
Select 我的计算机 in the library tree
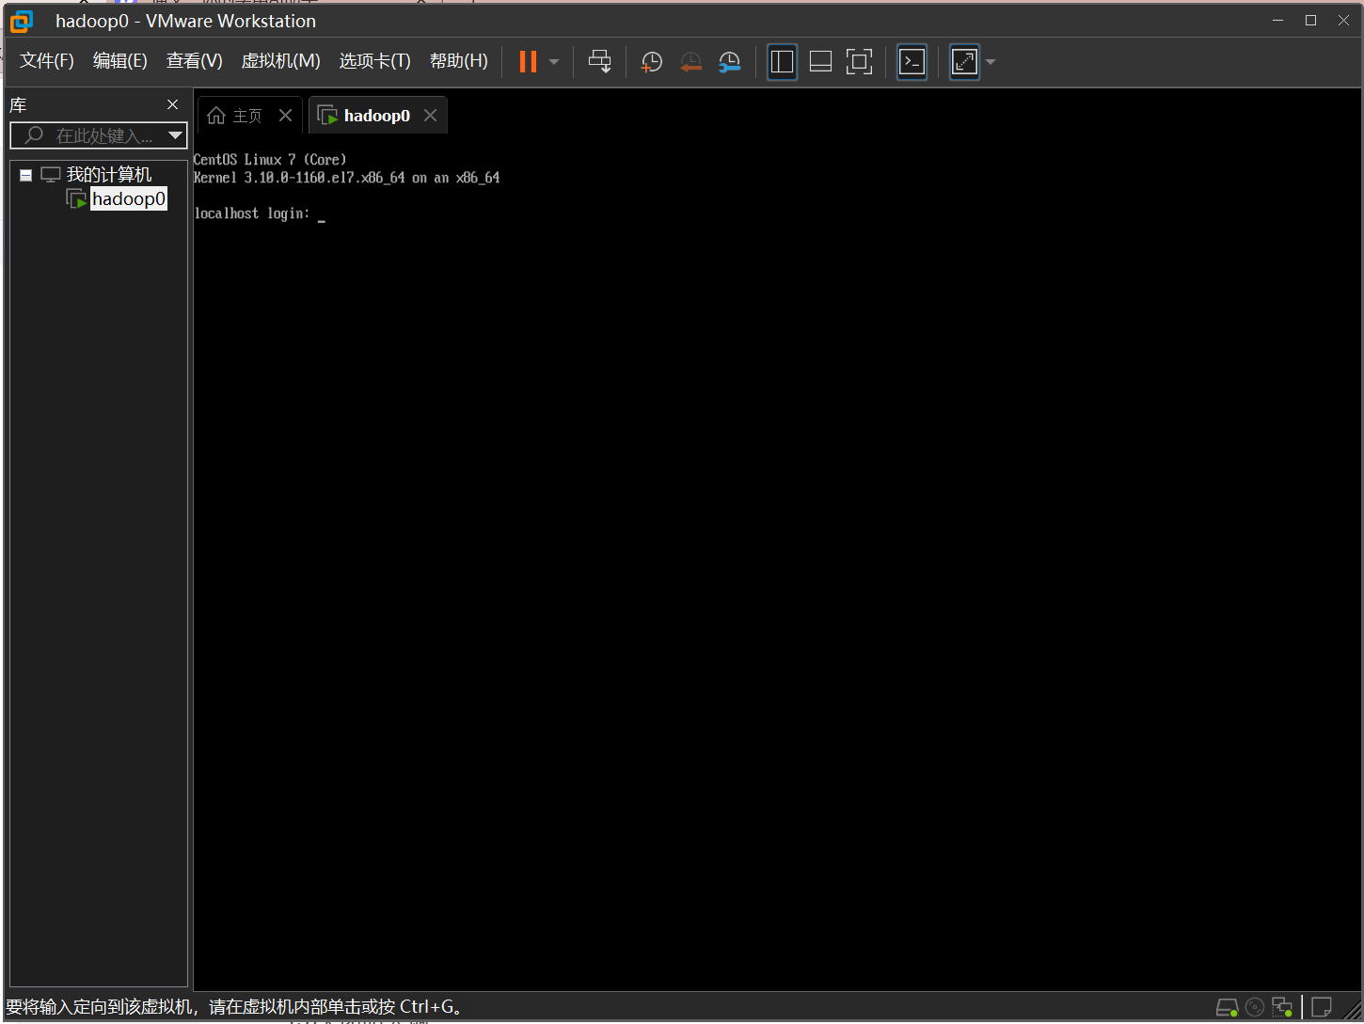tap(108, 175)
